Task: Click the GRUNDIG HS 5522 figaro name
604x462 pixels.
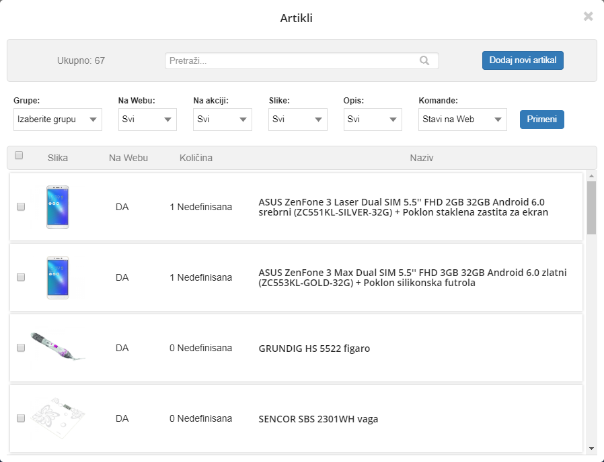Action: (x=314, y=349)
